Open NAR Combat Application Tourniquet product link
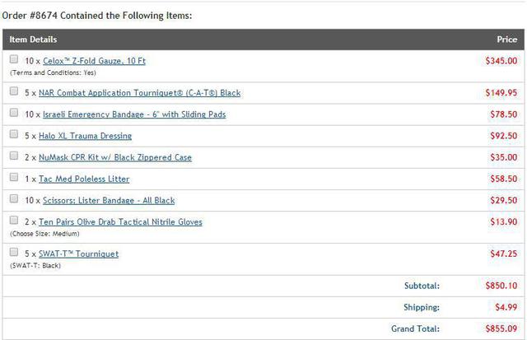This screenshot has height=340, width=527. click(x=139, y=93)
